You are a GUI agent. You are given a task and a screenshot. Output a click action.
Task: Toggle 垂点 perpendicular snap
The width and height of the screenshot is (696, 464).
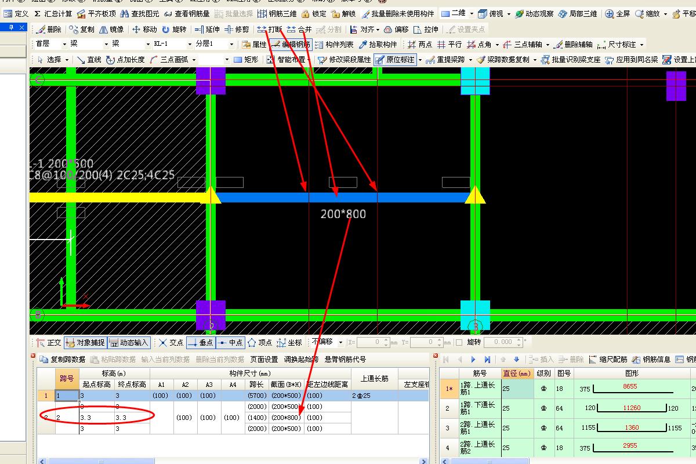point(200,343)
